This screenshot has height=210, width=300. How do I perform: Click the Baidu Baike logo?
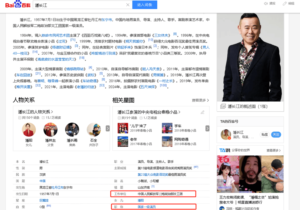[x=17, y=4]
